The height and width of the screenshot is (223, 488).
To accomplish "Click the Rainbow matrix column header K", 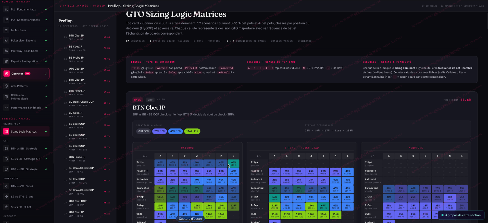I will 173,156.
